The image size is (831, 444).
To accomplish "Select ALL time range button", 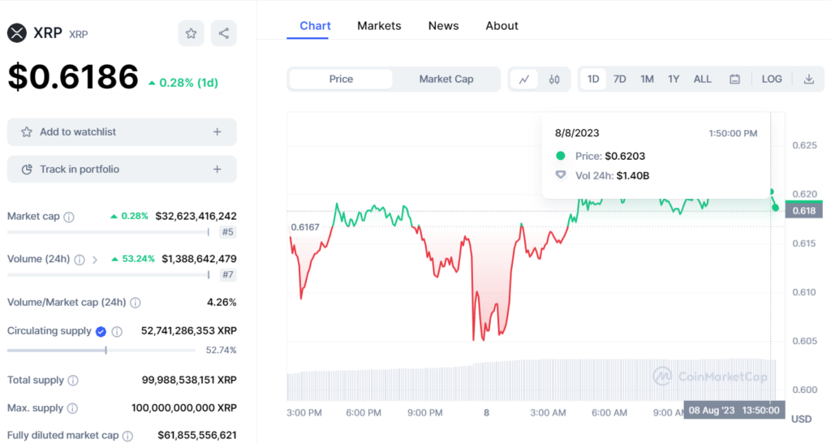I will (702, 80).
